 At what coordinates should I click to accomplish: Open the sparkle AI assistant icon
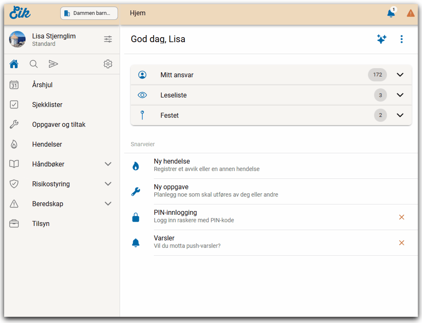(x=382, y=39)
